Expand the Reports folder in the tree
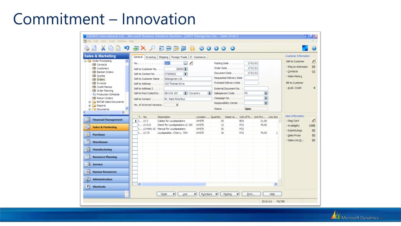The width and height of the screenshot is (401, 226). coord(90,106)
